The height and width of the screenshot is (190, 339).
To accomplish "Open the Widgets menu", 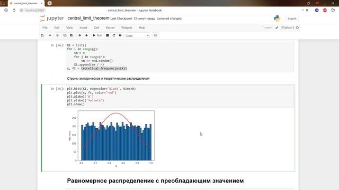I will click(127, 27).
